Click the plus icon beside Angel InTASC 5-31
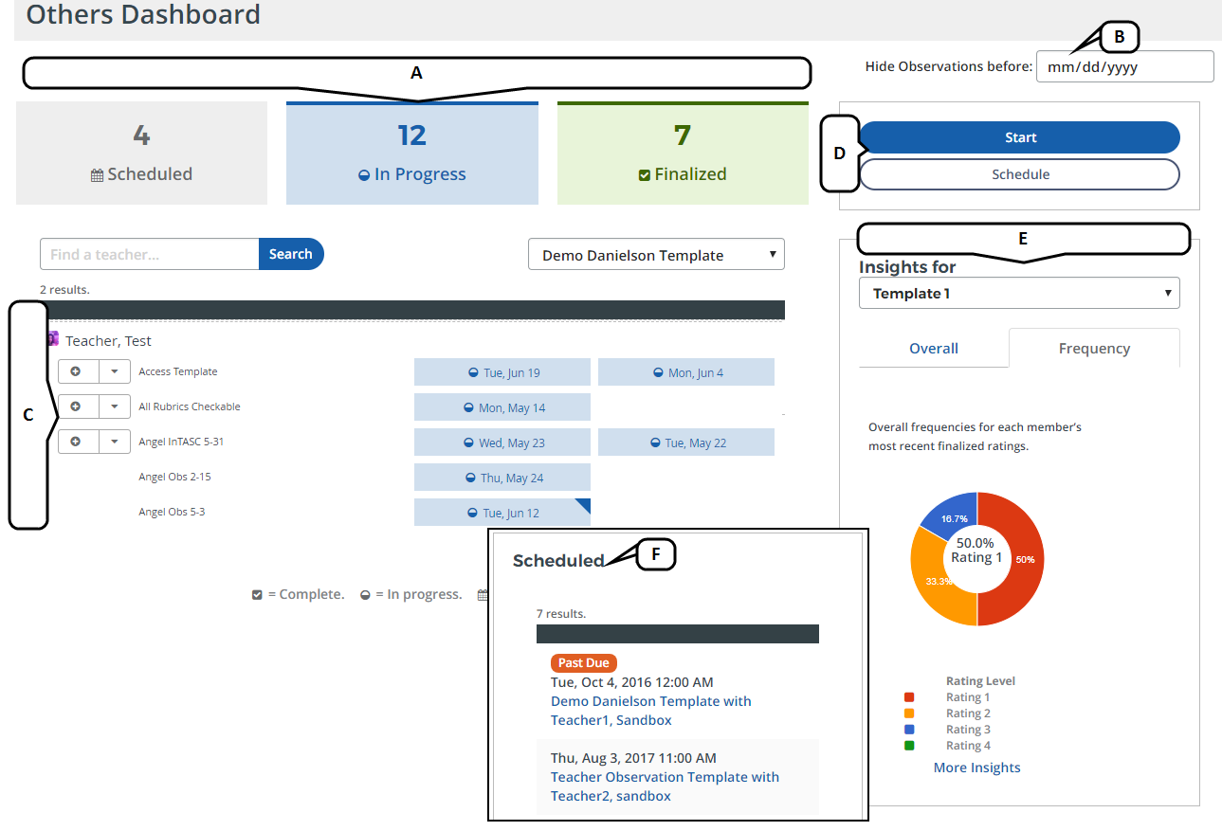 click(76, 442)
